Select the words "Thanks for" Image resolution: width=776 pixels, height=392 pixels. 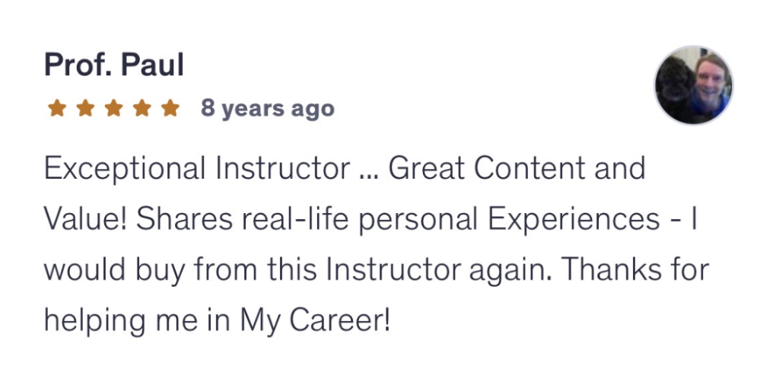(635, 269)
